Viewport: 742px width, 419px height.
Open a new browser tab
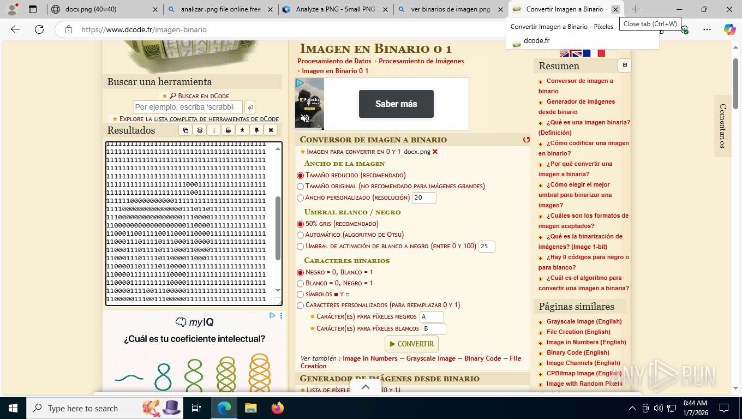pyautogui.click(x=636, y=9)
